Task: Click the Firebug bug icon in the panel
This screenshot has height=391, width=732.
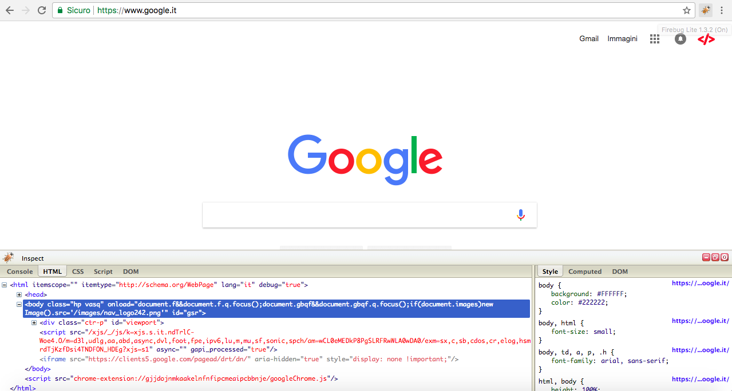Action: [8, 258]
